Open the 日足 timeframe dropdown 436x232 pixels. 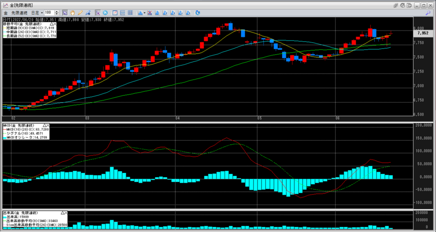pyautogui.click(x=42, y=13)
